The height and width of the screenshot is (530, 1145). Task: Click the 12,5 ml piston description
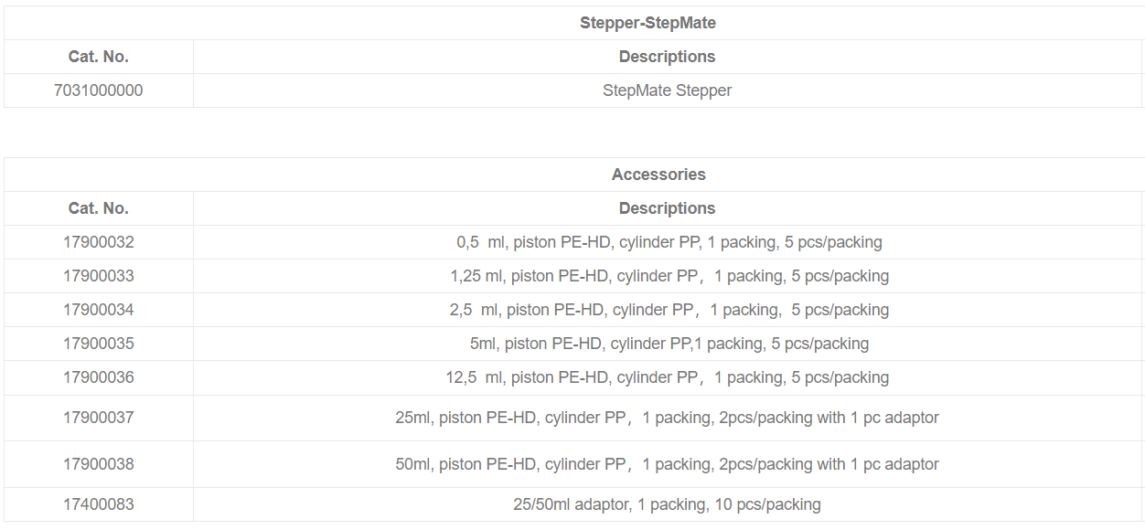tap(669, 377)
